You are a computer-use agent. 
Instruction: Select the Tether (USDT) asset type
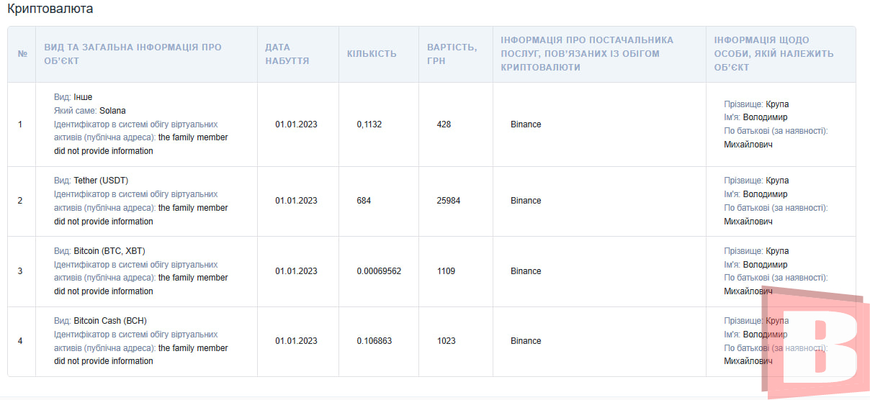click(x=101, y=181)
